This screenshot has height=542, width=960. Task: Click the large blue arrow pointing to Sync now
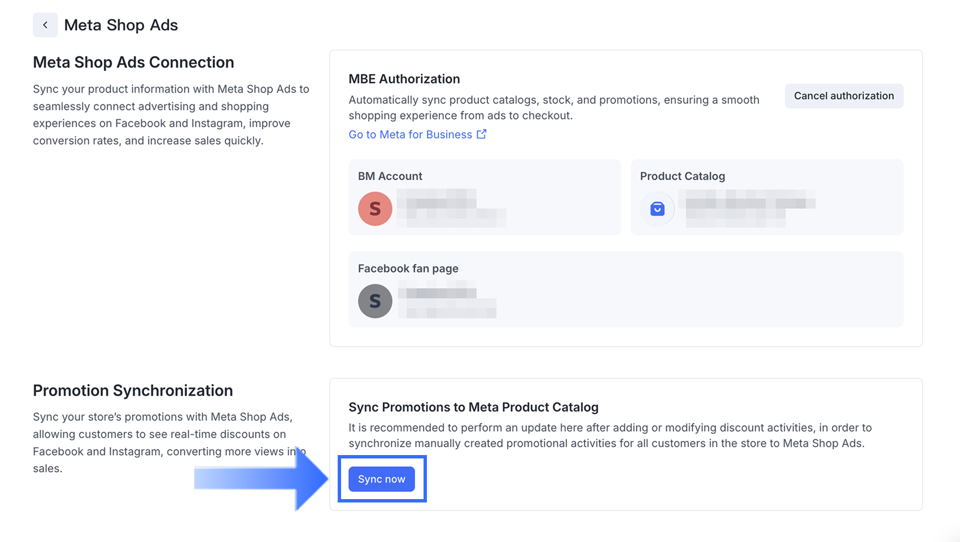coord(261,479)
